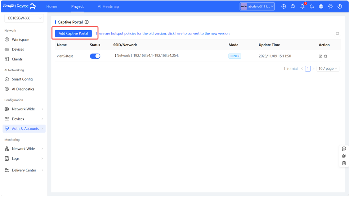This screenshot has width=349, height=197.
Task: Click the plain bell alert icon
Action: [312, 6]
